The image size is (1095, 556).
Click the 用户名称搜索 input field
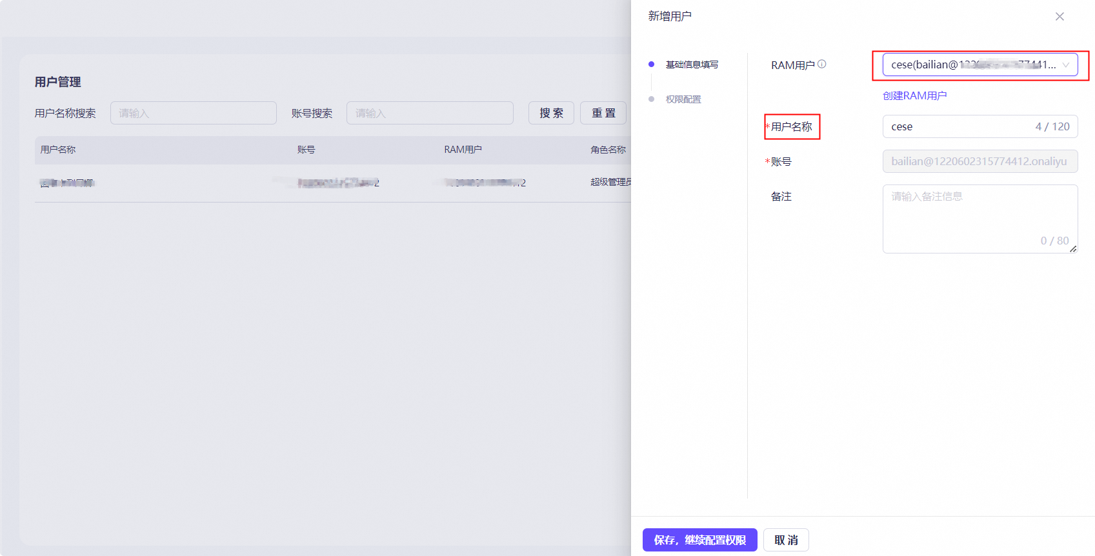[194, 113]
